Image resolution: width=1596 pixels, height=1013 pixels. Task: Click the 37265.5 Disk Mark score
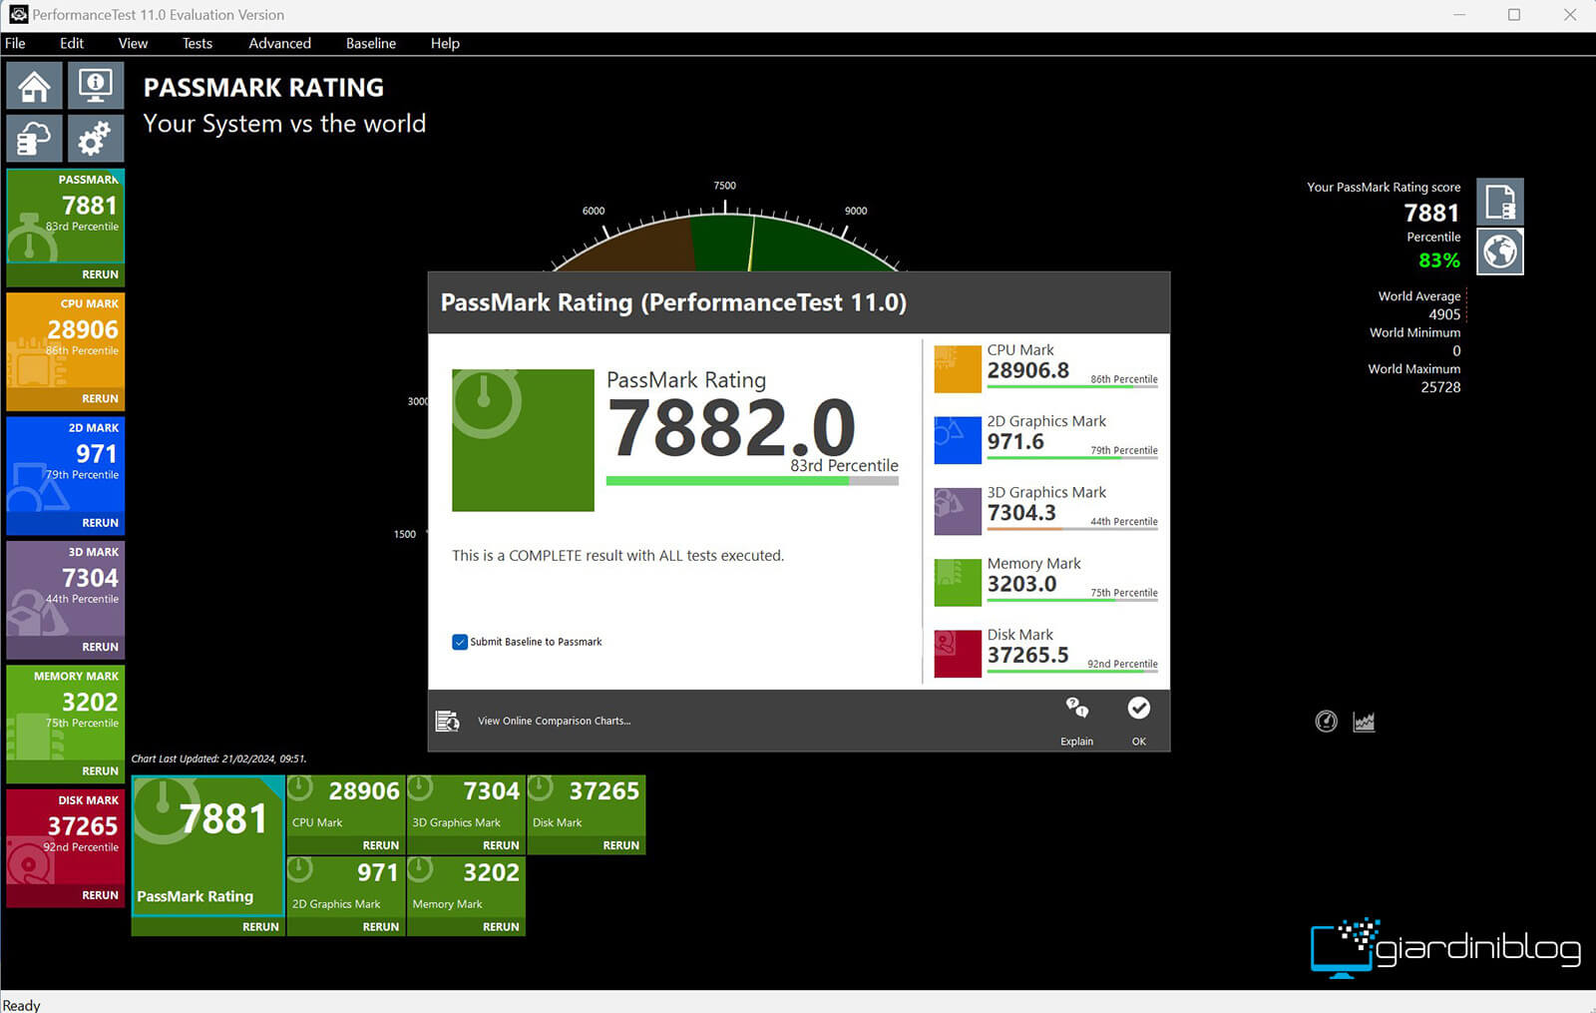[1027, 655]
